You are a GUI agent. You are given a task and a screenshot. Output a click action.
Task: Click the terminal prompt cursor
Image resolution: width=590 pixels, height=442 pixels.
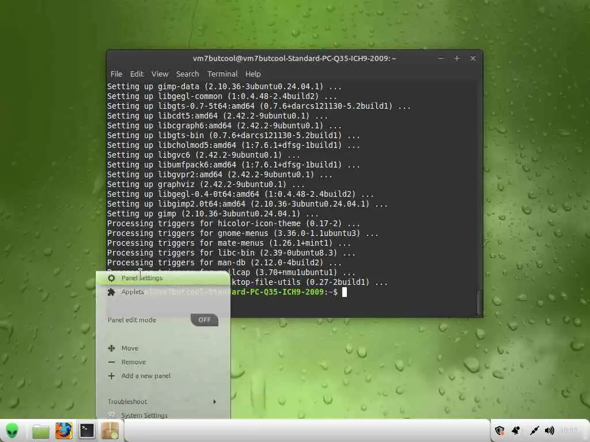(345, 292)
